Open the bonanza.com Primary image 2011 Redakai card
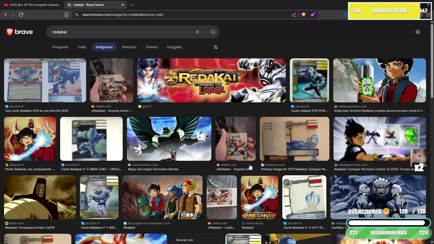The height and width of the screenshot is (244, 434). click(294, 139)
